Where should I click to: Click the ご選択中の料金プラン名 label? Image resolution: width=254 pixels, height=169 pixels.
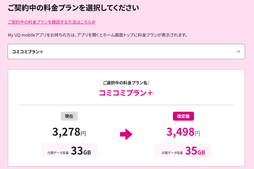(x=126, y=83)
